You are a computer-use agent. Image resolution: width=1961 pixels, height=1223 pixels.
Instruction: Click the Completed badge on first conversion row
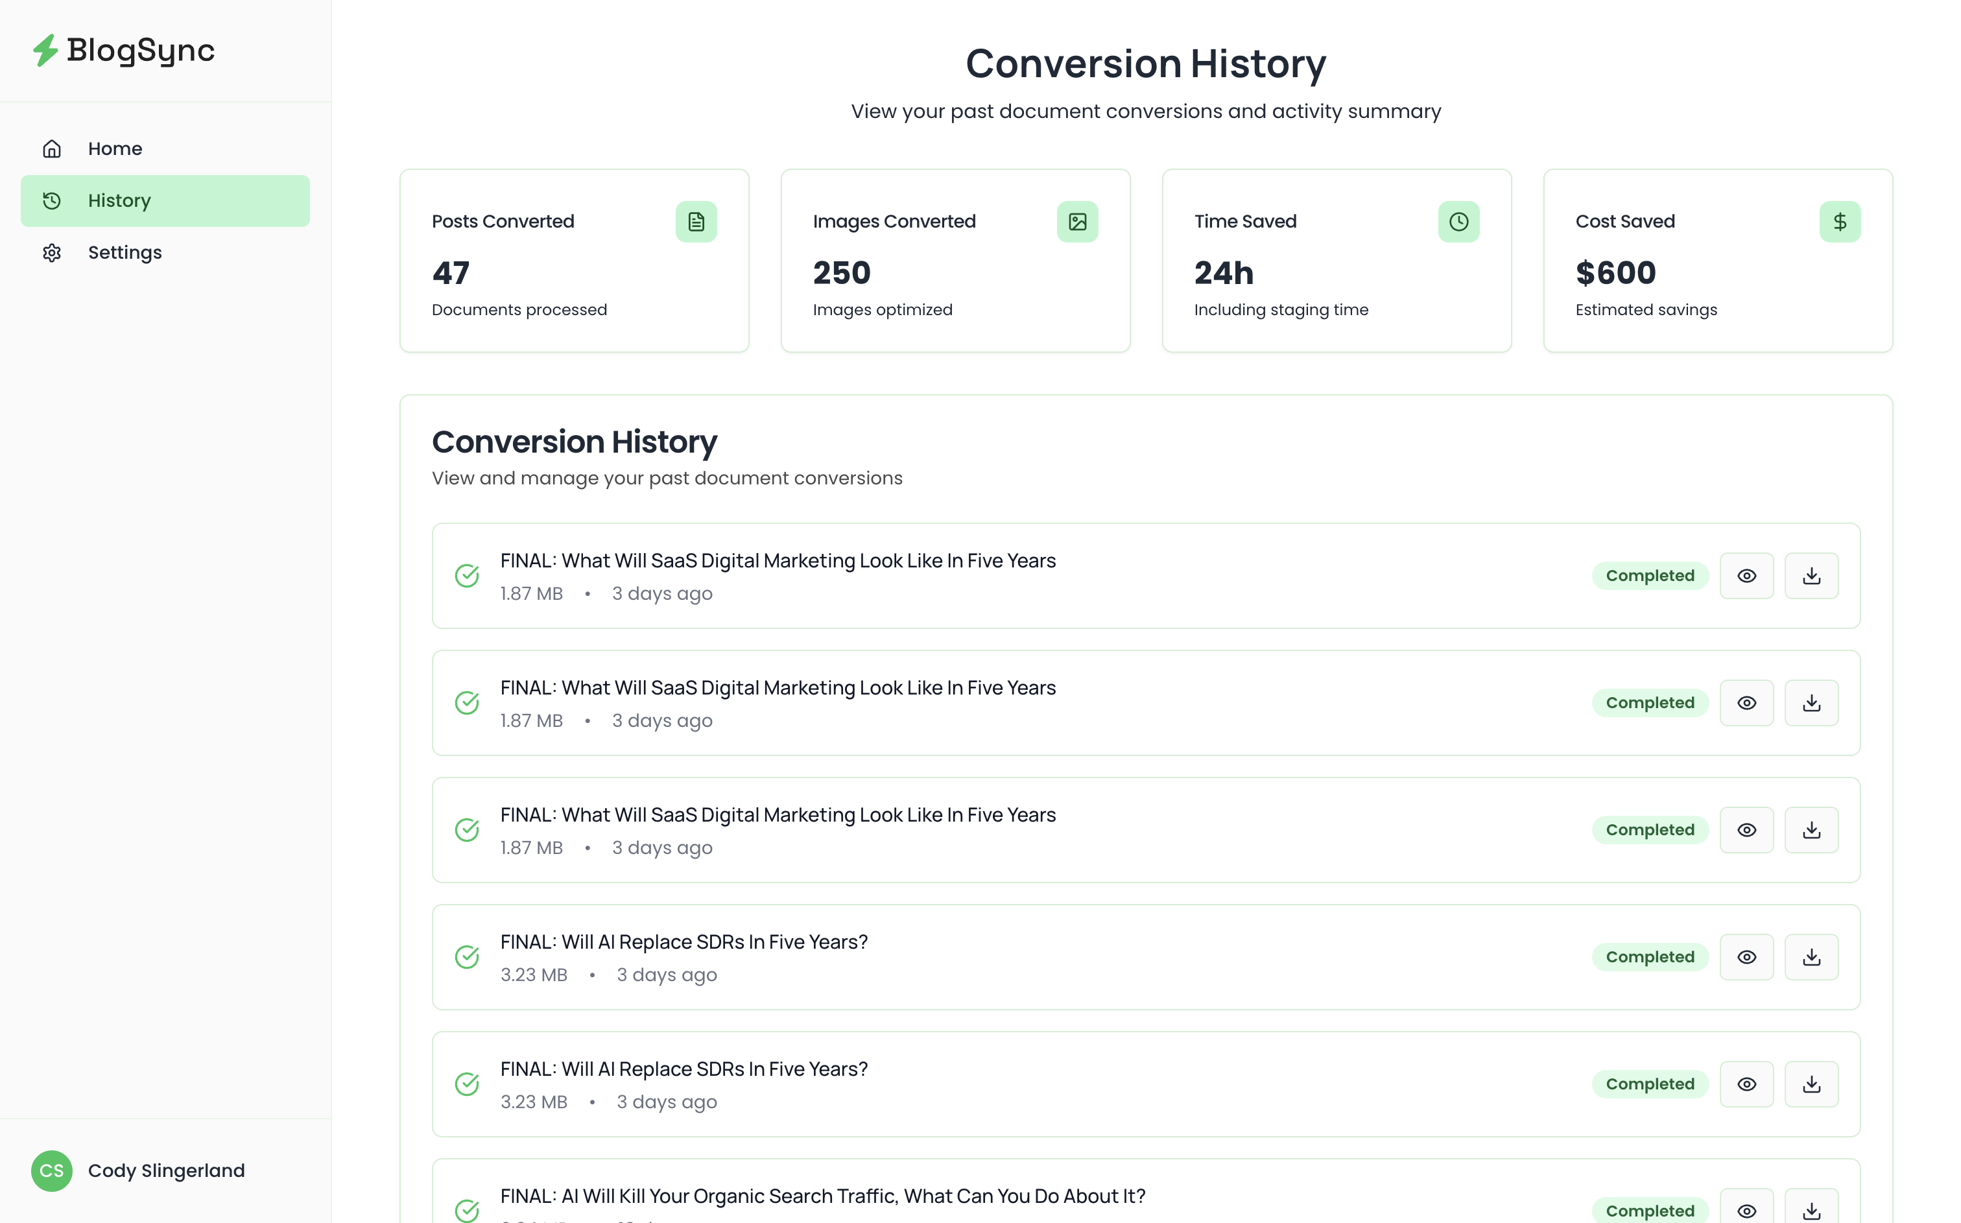[x=1649, y=576]
